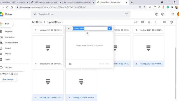Viewport: 179px width, 101px height.
Task: Click the Grammarly green extension icon
Action: pyautogui.click(x=168, y=7)
